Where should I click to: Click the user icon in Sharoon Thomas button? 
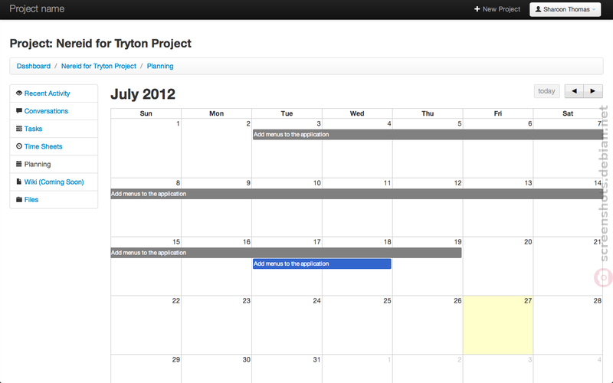coord(538,9)
